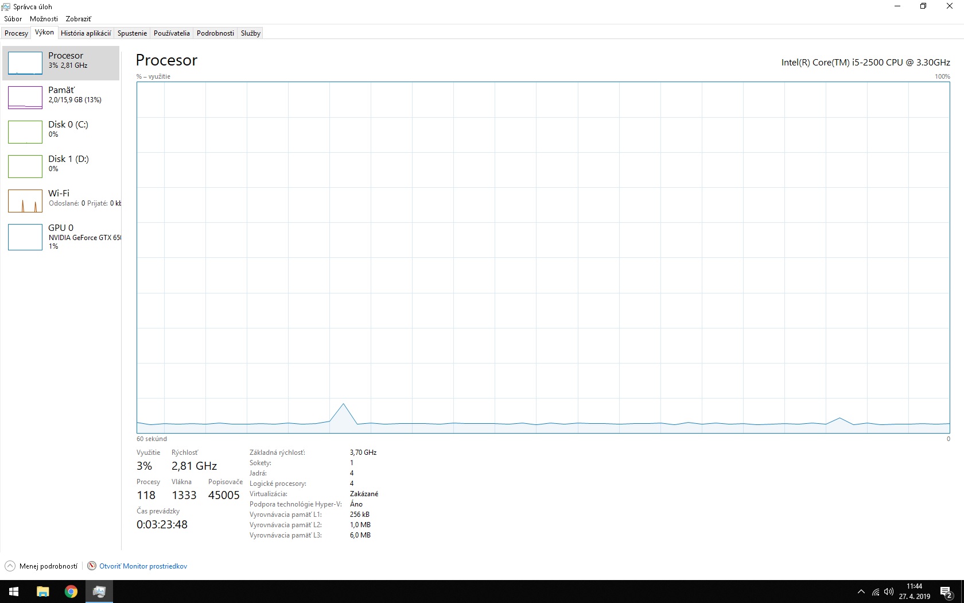This screenshot has width=964, height=603.
Task: Open File Explorer from taskbar
Action: [43, 592]
